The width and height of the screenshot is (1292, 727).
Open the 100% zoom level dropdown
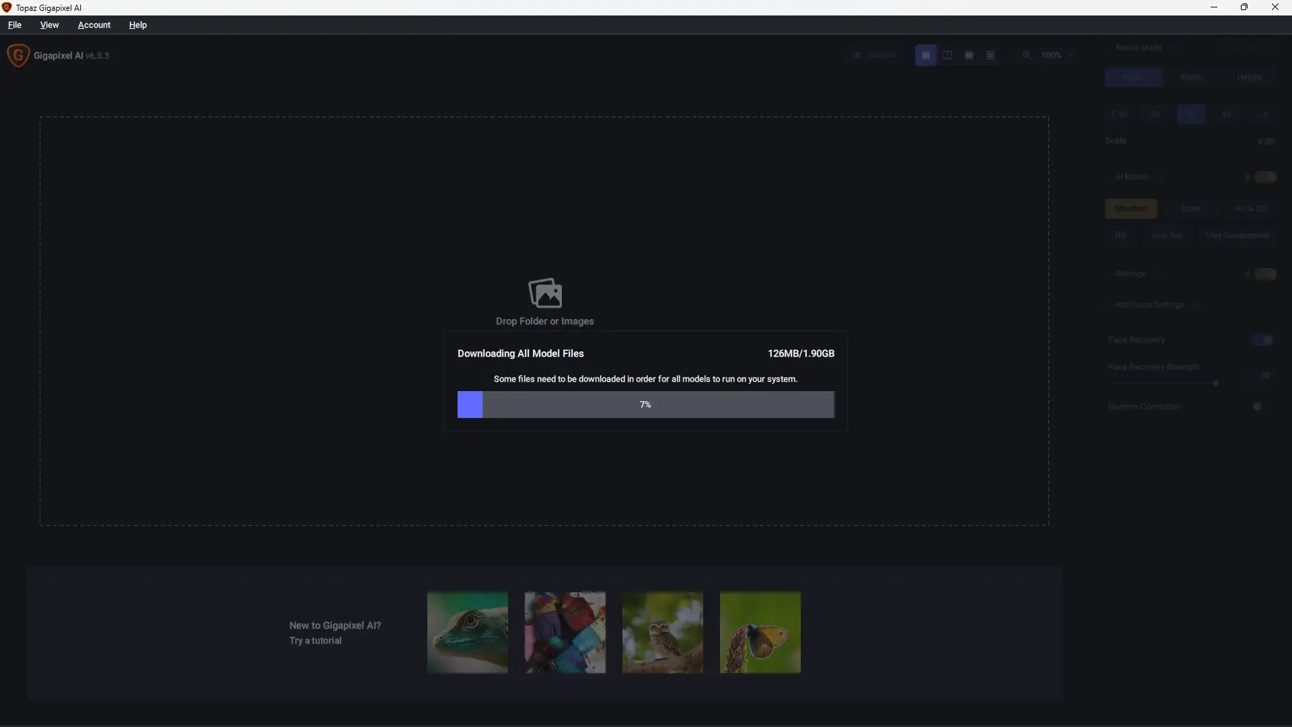[x=1055, y=55]
